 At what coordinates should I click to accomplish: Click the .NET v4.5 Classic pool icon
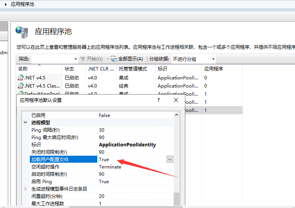[x=21, y=86]
